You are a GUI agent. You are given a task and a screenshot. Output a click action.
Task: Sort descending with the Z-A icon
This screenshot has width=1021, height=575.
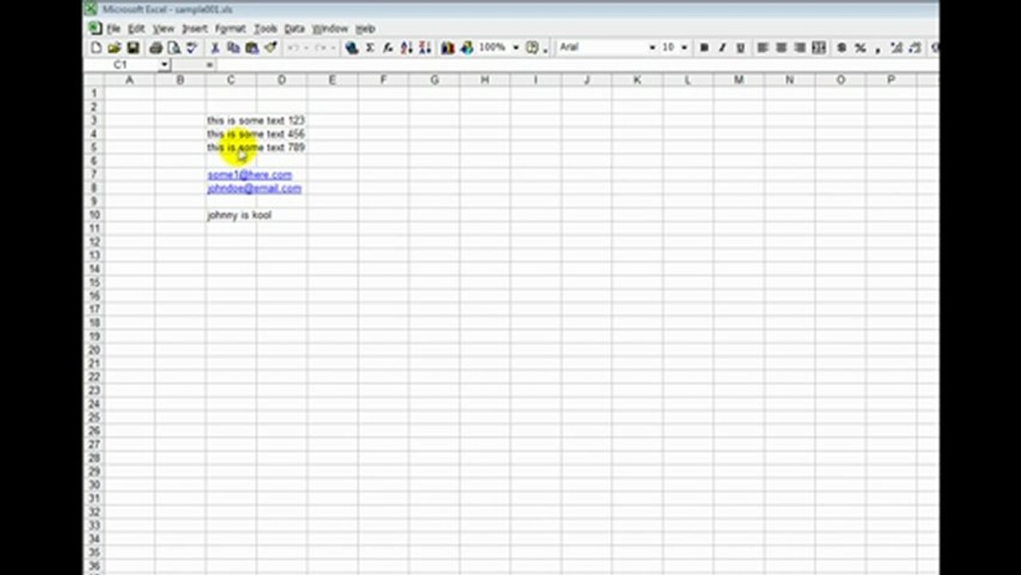coord(425,48)
